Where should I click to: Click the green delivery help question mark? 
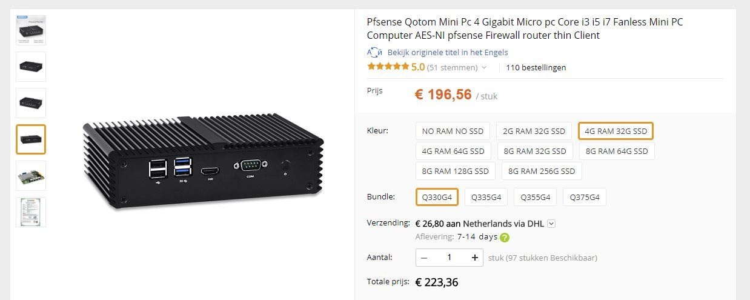(x=505, y=238)
